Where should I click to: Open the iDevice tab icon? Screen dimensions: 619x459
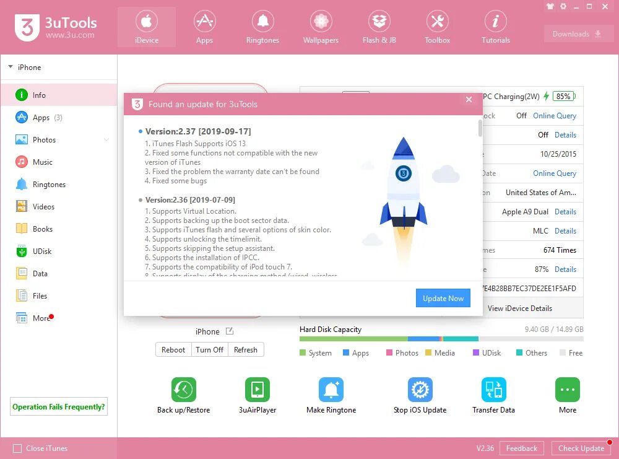tap(147, 21)
